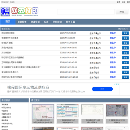Screen dimensions: 130x130
Task: Click the blue square site logo icon
Action: pyautogui.click(x=5, y=12)
